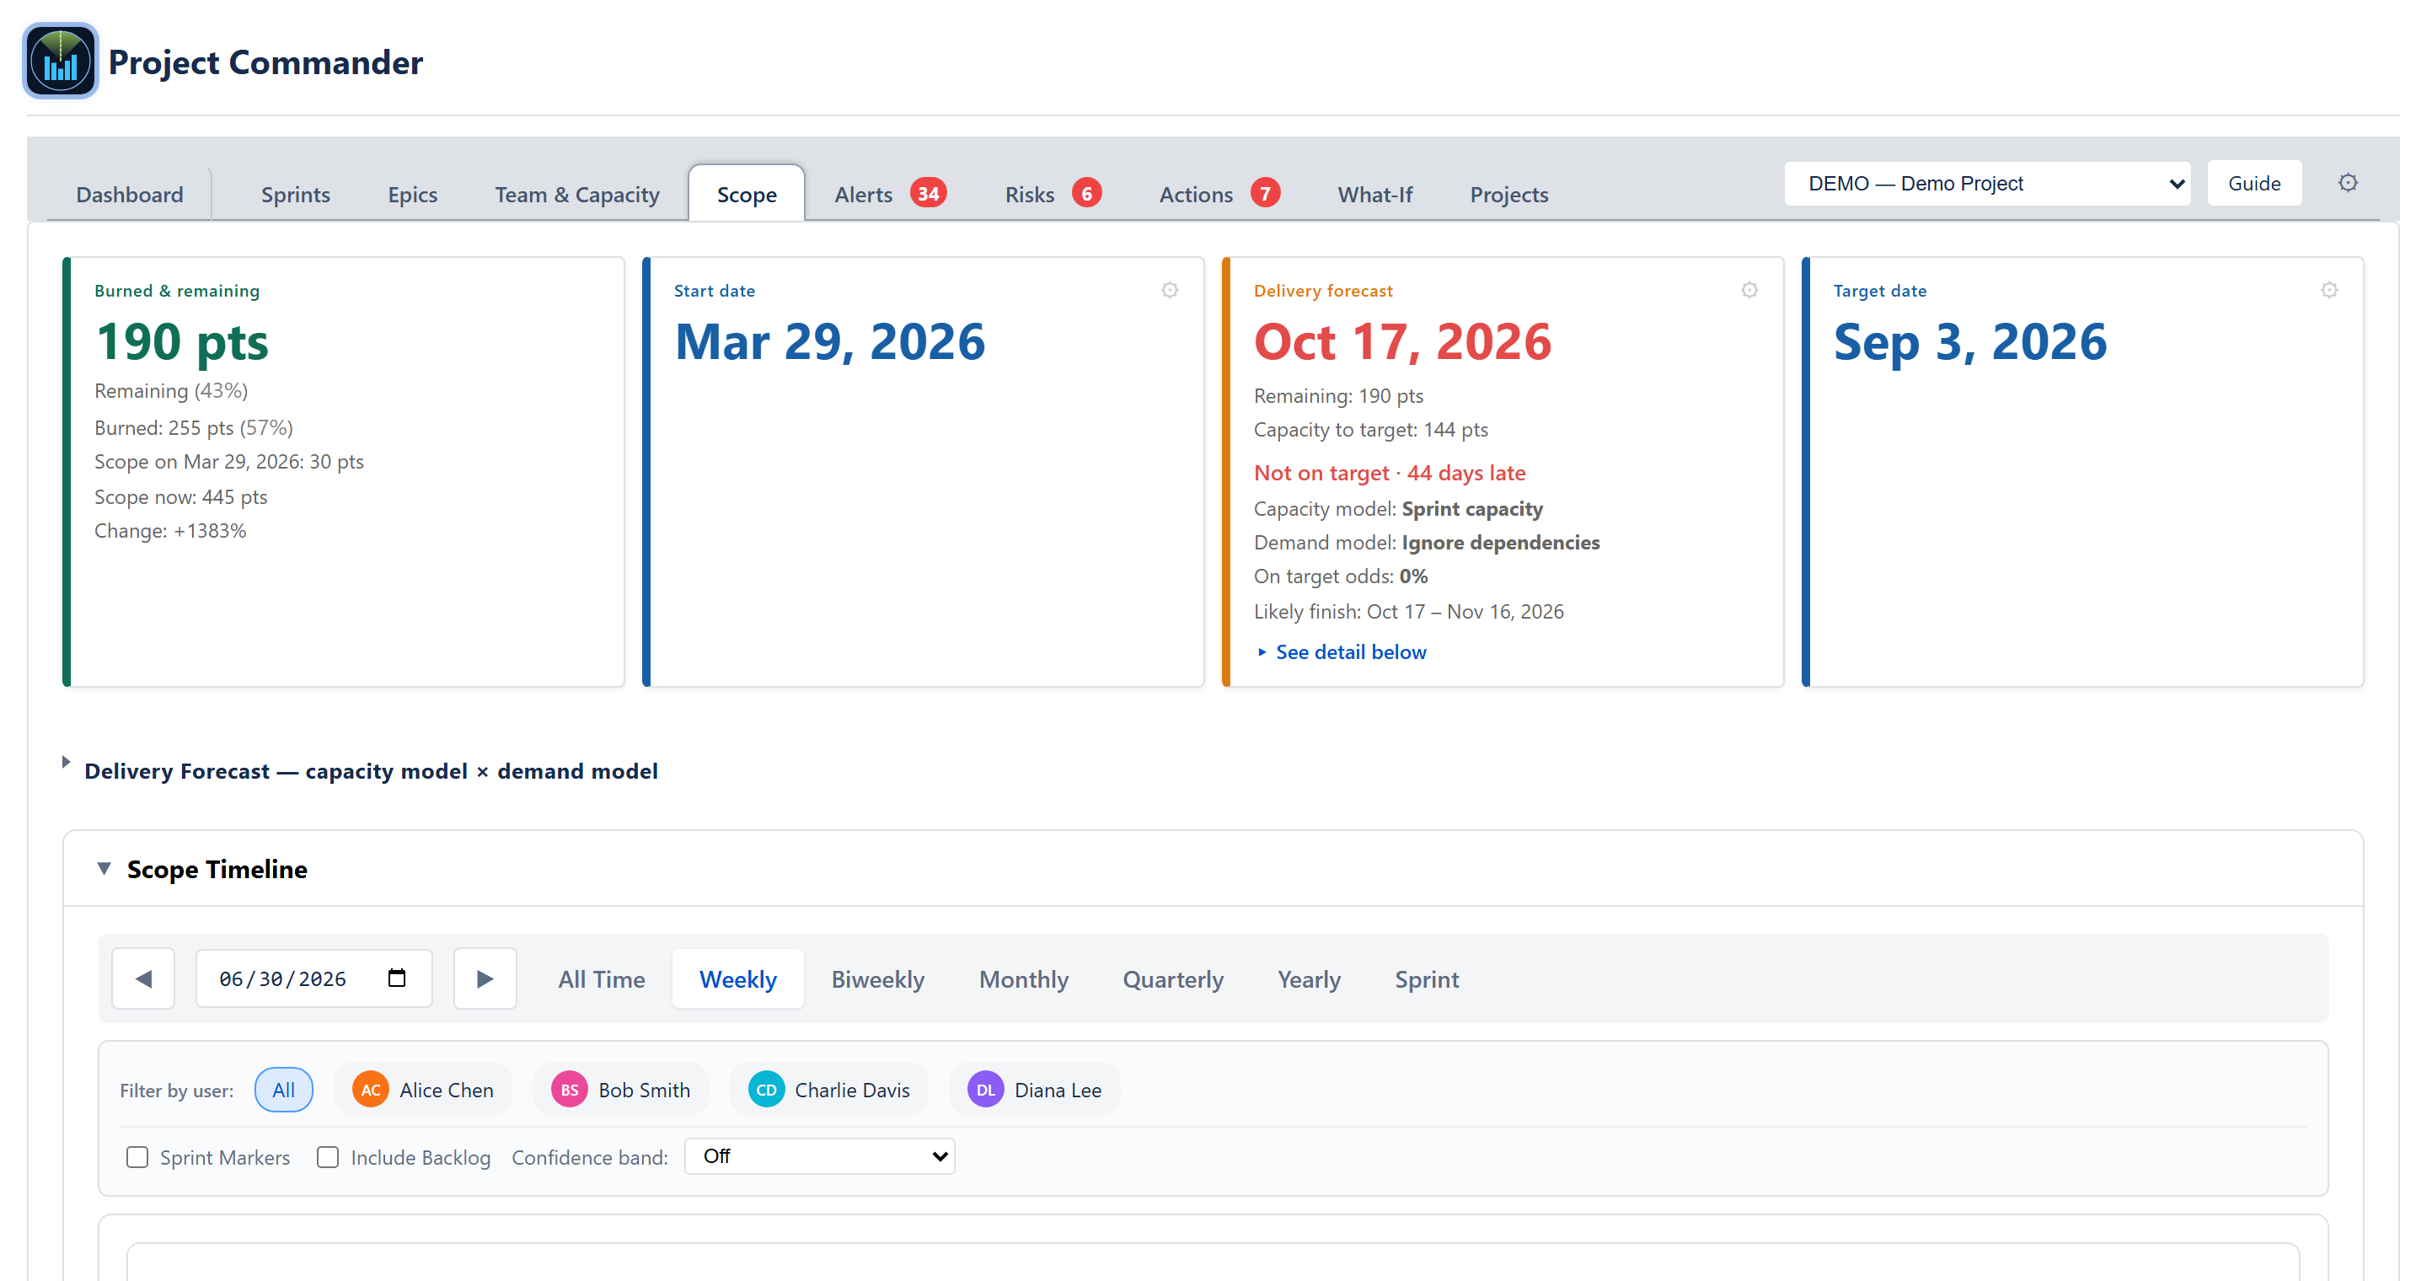This screenshot has width=2427, height=1281.
Task: Click the Alerts badge showing 34
Action: (928, 193)
